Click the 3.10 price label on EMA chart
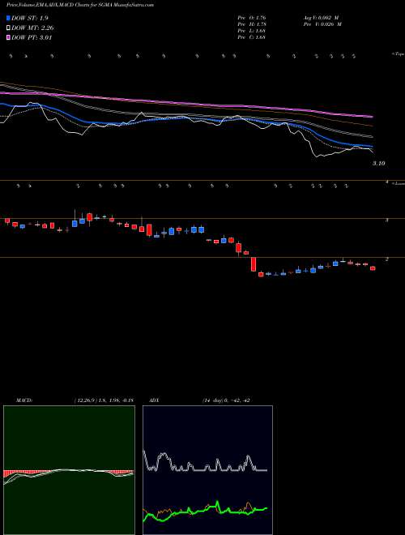 [379, 164]
